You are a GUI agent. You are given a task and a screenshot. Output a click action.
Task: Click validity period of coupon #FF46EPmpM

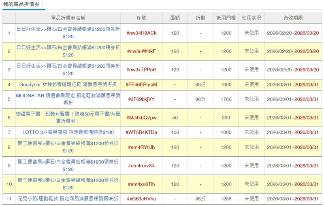click(293, 84)
